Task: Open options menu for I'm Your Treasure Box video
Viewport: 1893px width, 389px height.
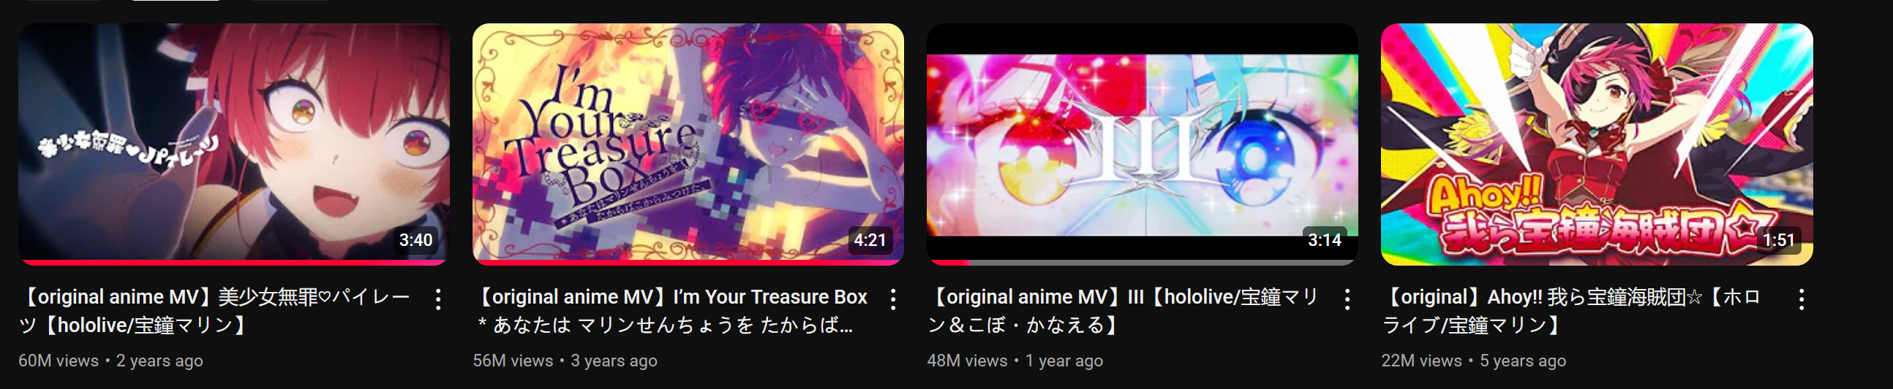Action: coord(893,299)
